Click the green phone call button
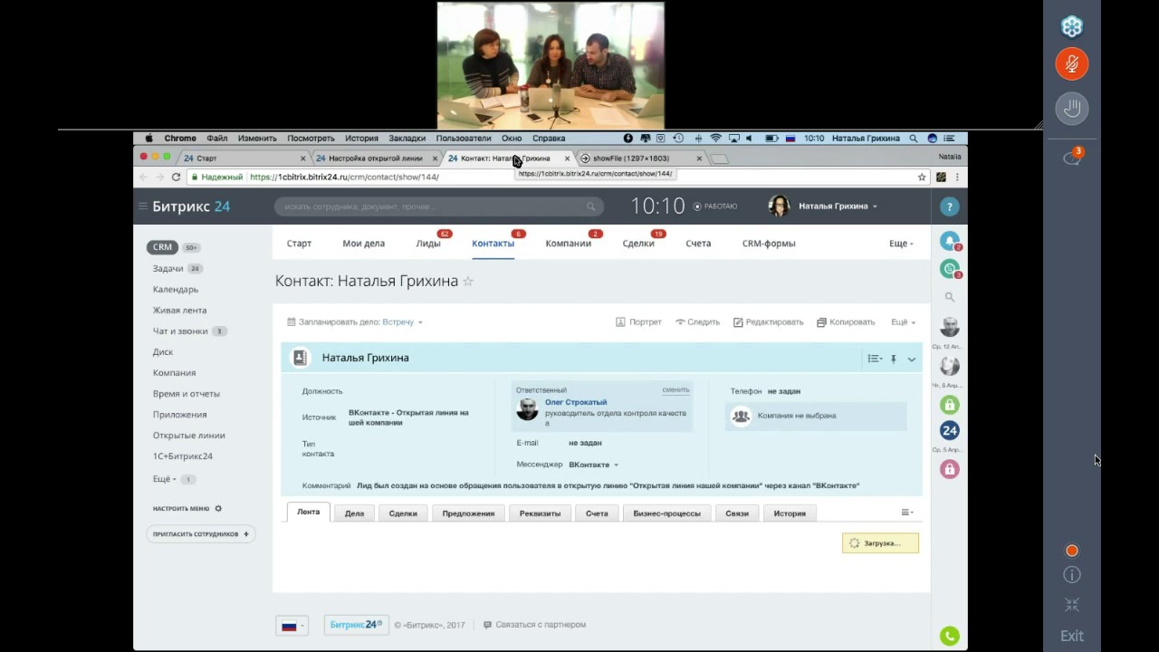Viewport: 1159px width, 652px height. pos(949,636)
